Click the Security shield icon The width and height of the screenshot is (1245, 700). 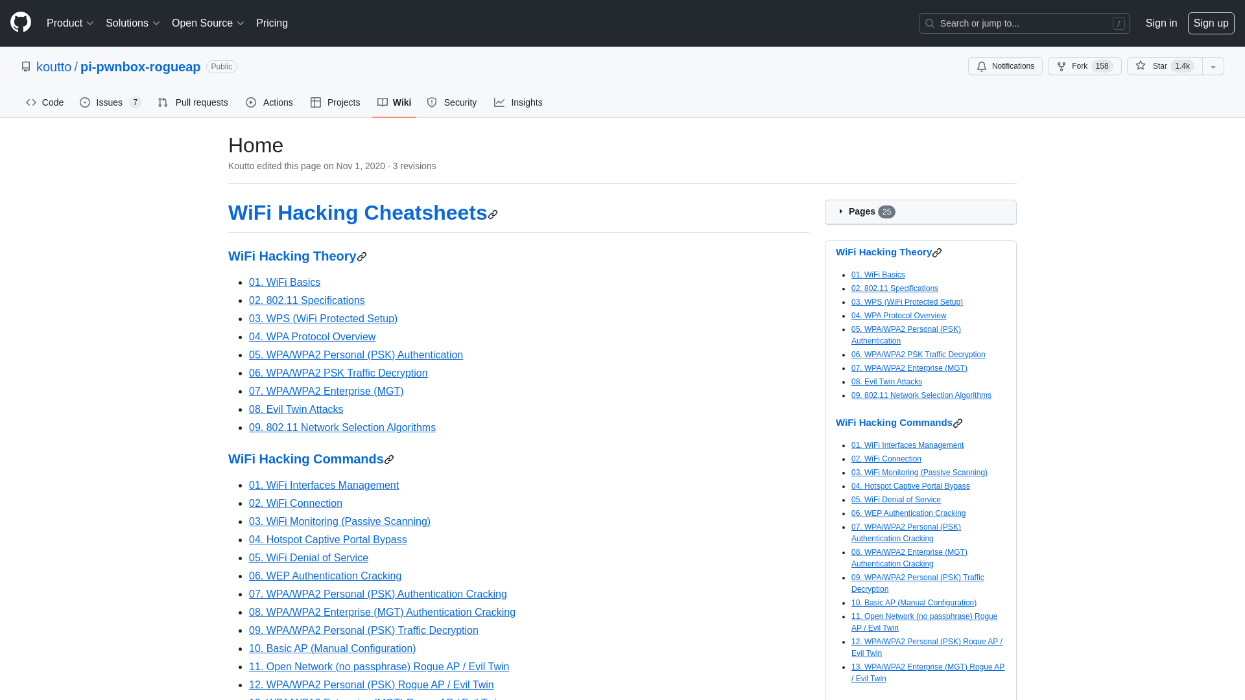(431, 102)
